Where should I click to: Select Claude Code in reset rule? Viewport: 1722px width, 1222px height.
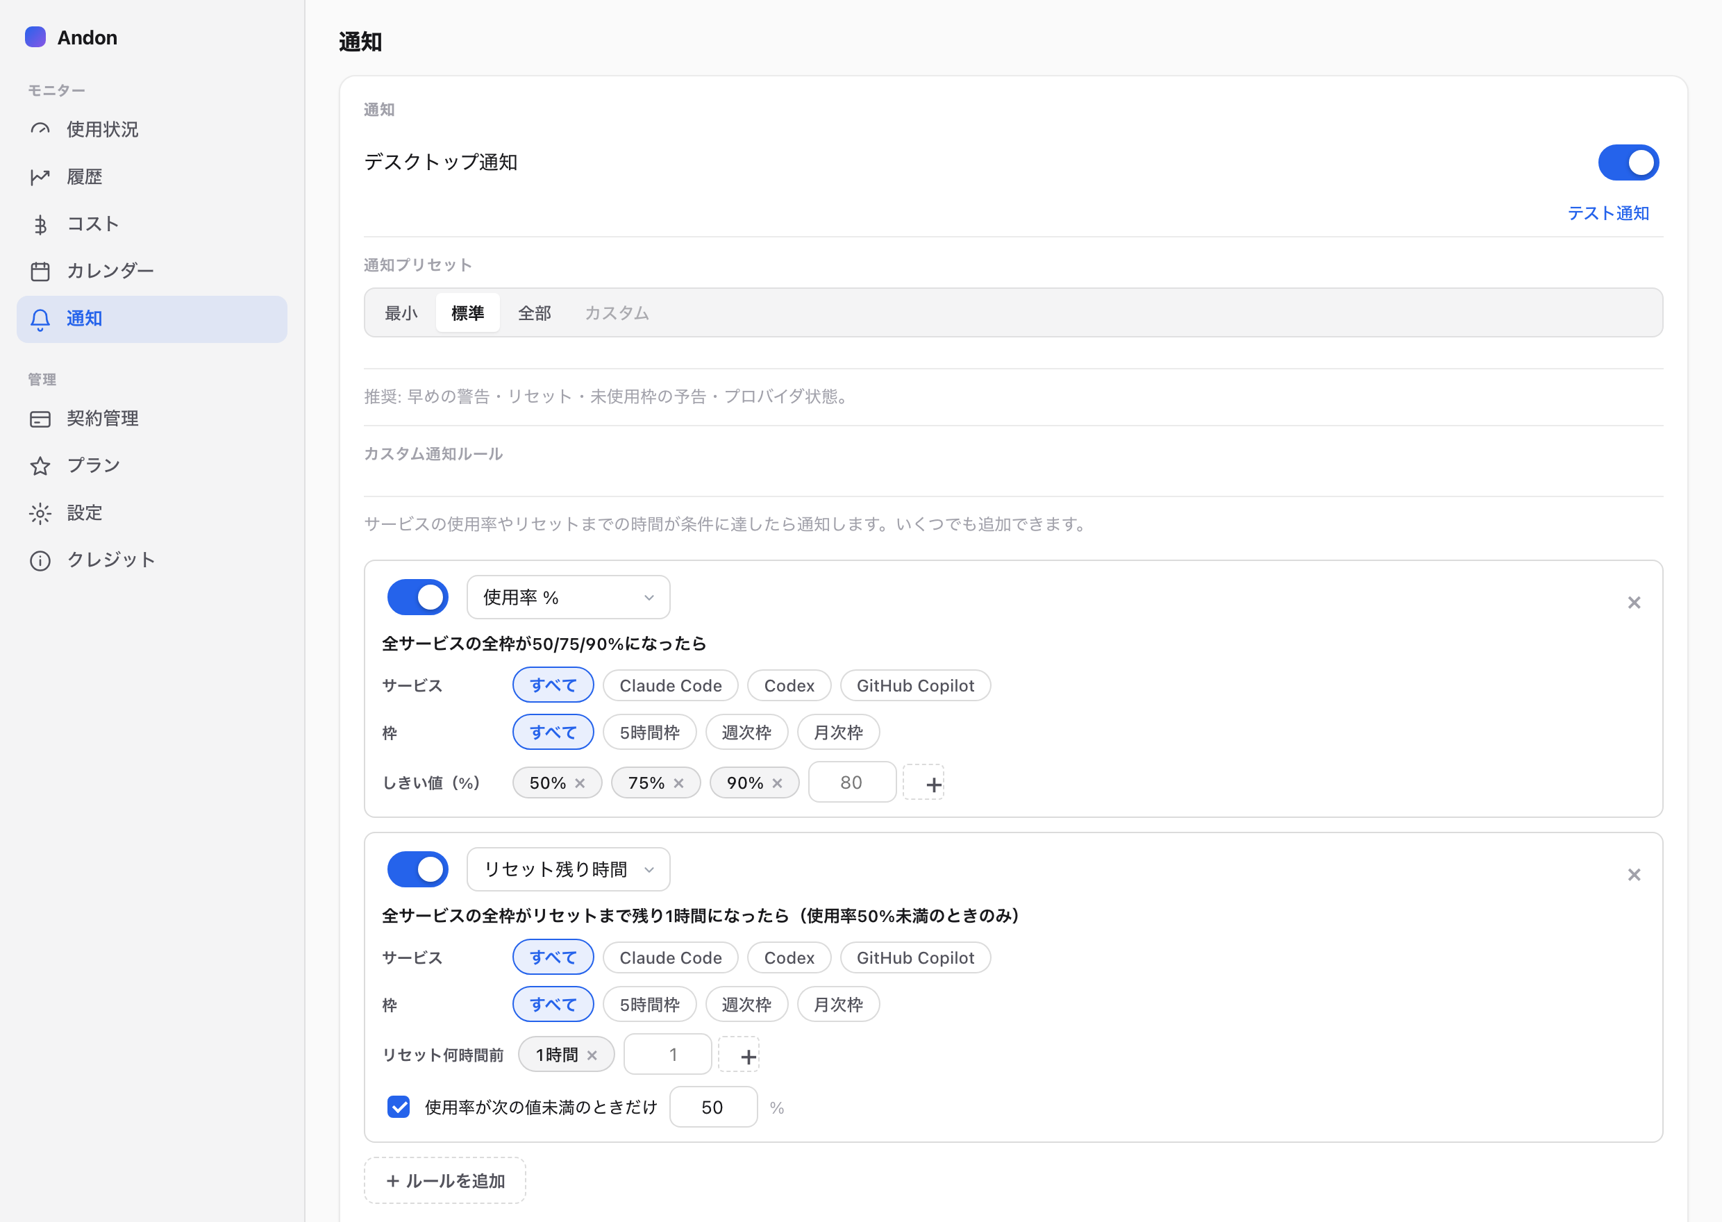(670, 957)
